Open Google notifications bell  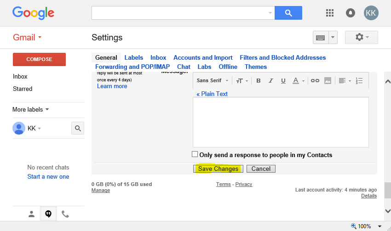pos(351,13)
